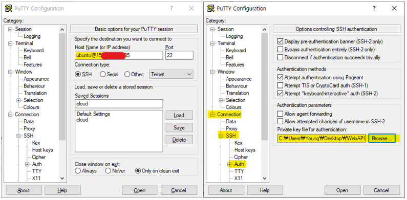Select Data in right window tree
The image size is (407, 200).
pos(231,121)
